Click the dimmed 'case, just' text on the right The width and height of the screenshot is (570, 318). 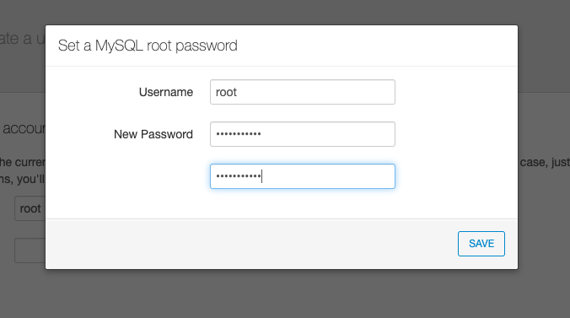point(545,162)
